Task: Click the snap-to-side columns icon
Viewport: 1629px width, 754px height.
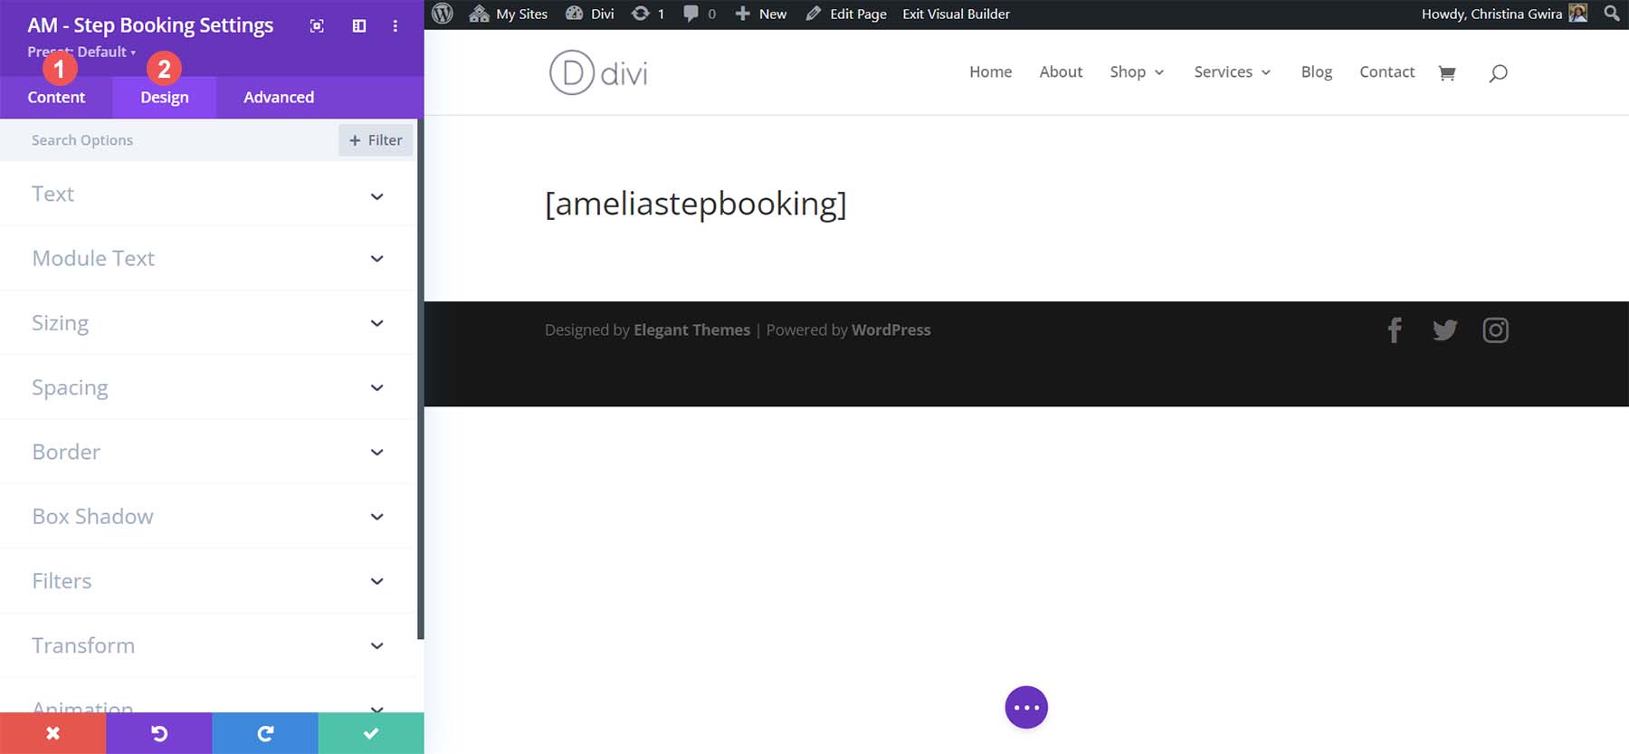Action: pos(359,26)
